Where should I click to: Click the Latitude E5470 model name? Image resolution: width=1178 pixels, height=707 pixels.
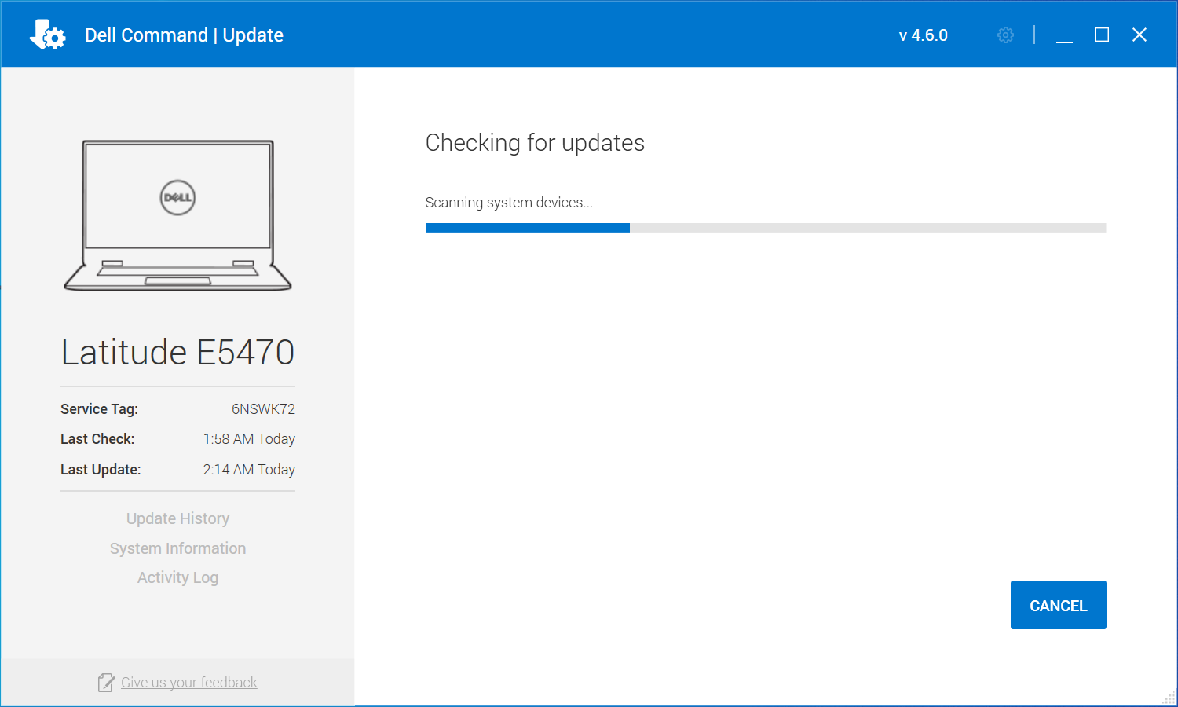pyautogui.click(x=177, y=352)
